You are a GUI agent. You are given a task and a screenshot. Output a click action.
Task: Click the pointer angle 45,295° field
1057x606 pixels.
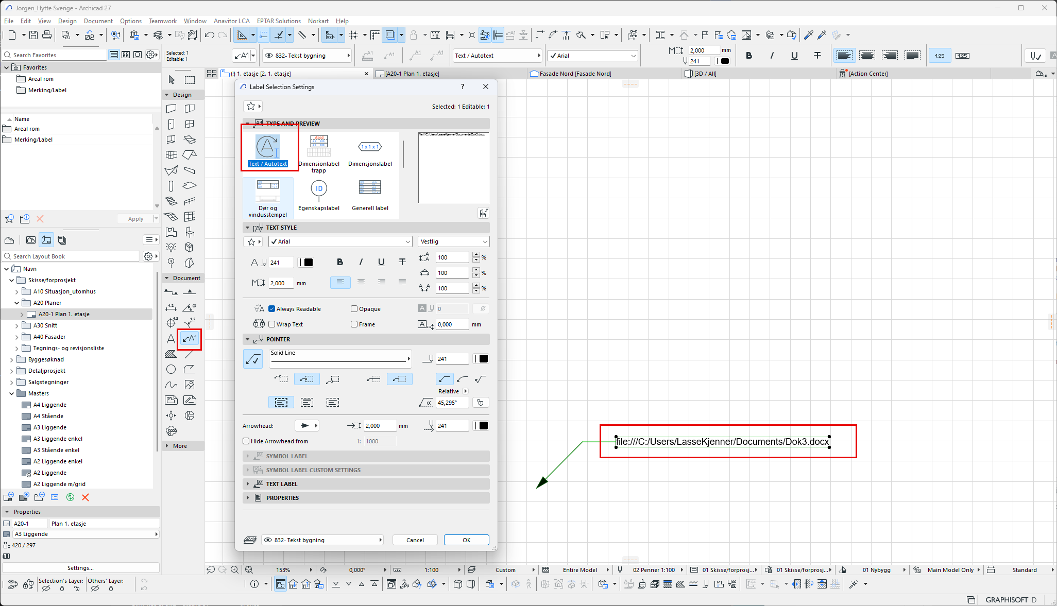451,403
